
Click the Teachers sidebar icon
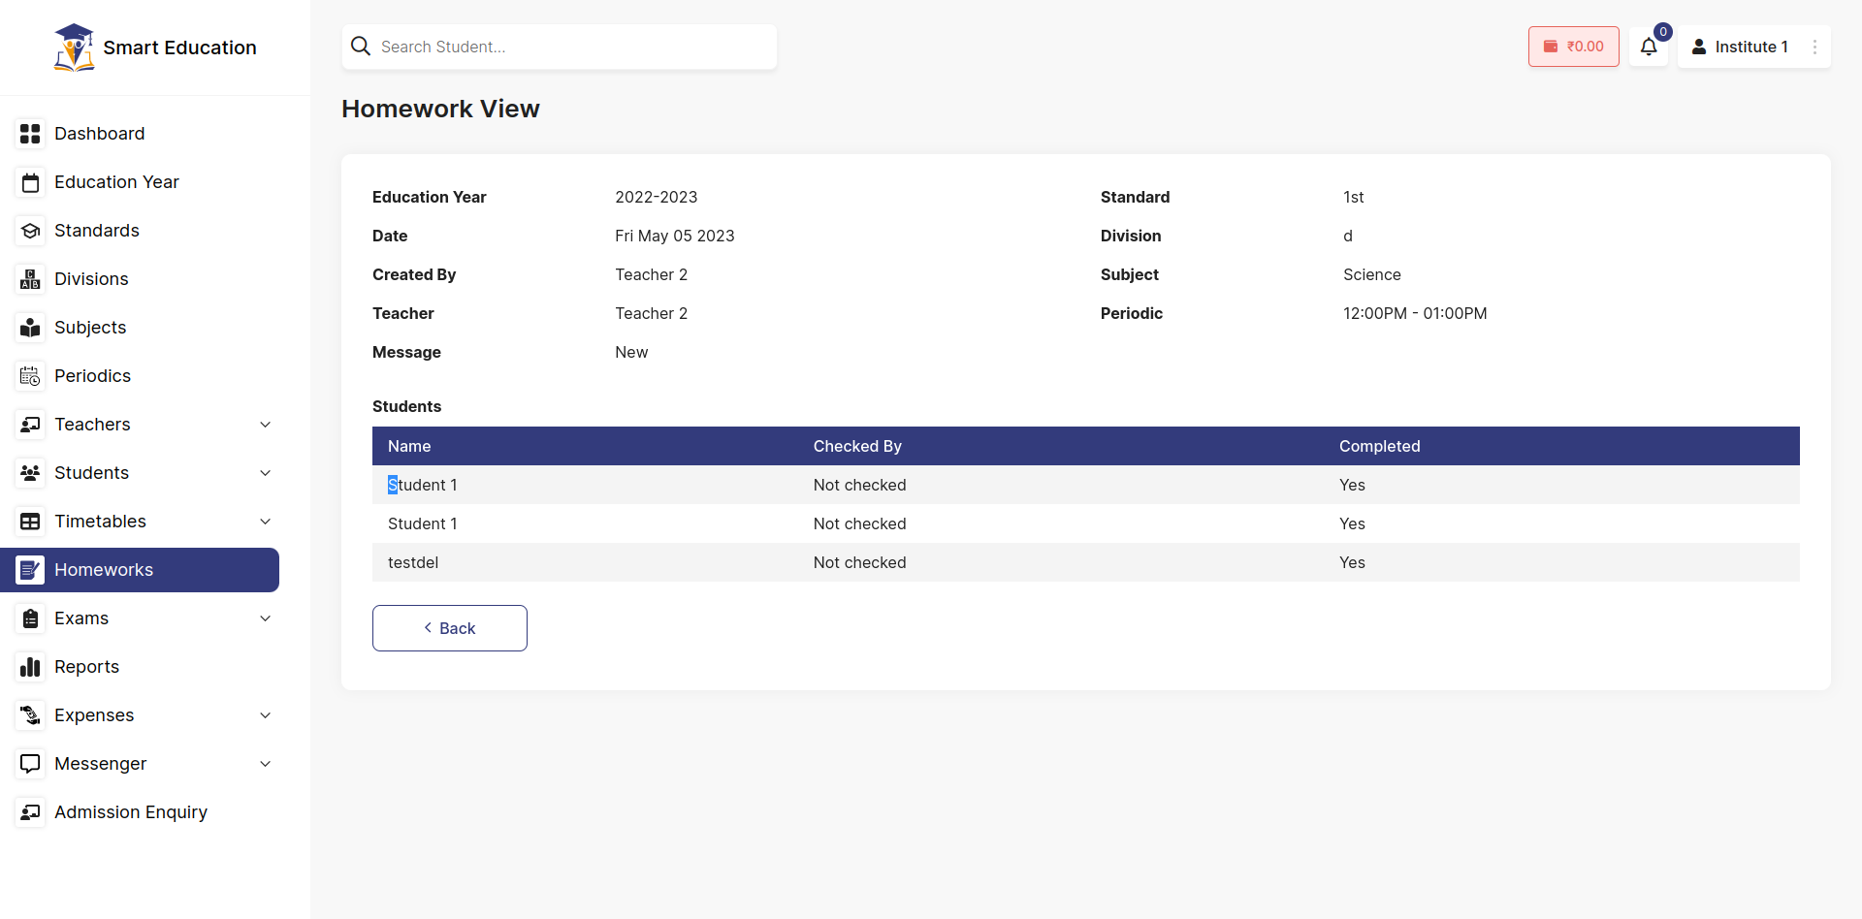click(31, 425)
